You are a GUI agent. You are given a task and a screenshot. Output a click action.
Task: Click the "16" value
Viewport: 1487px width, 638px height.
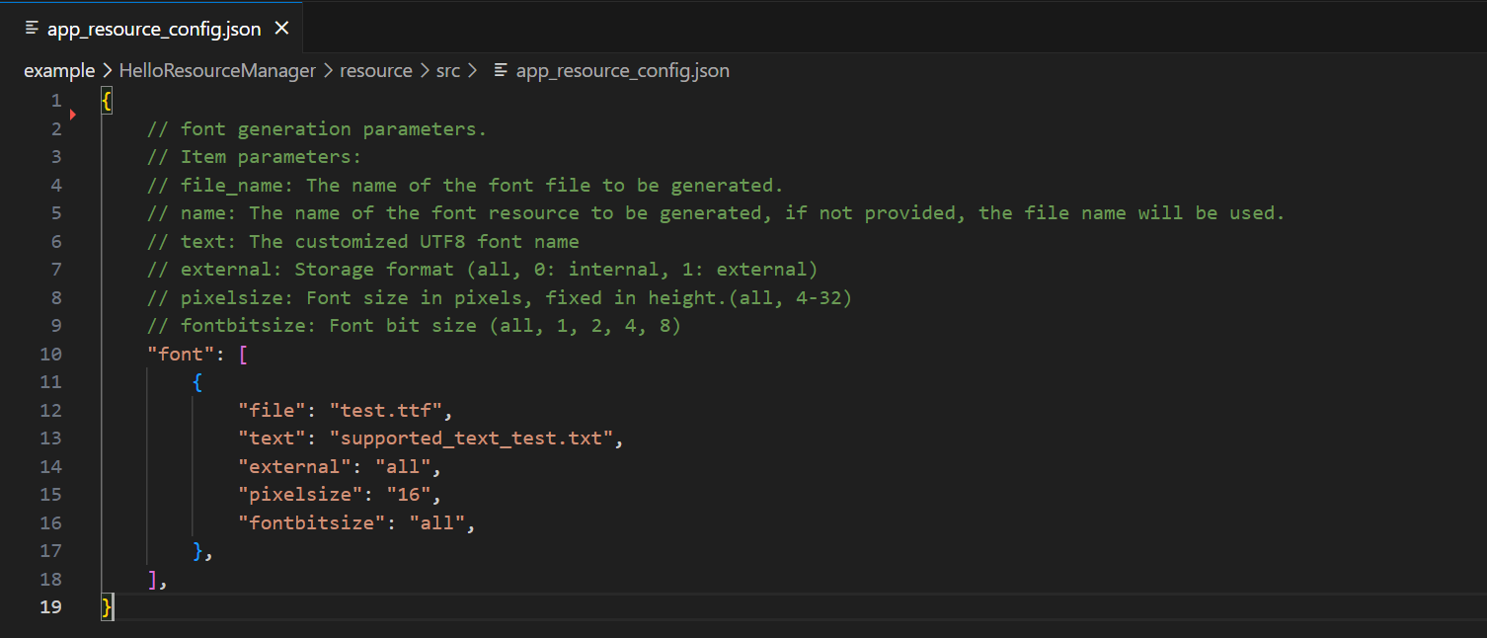[x=409, y=495]
